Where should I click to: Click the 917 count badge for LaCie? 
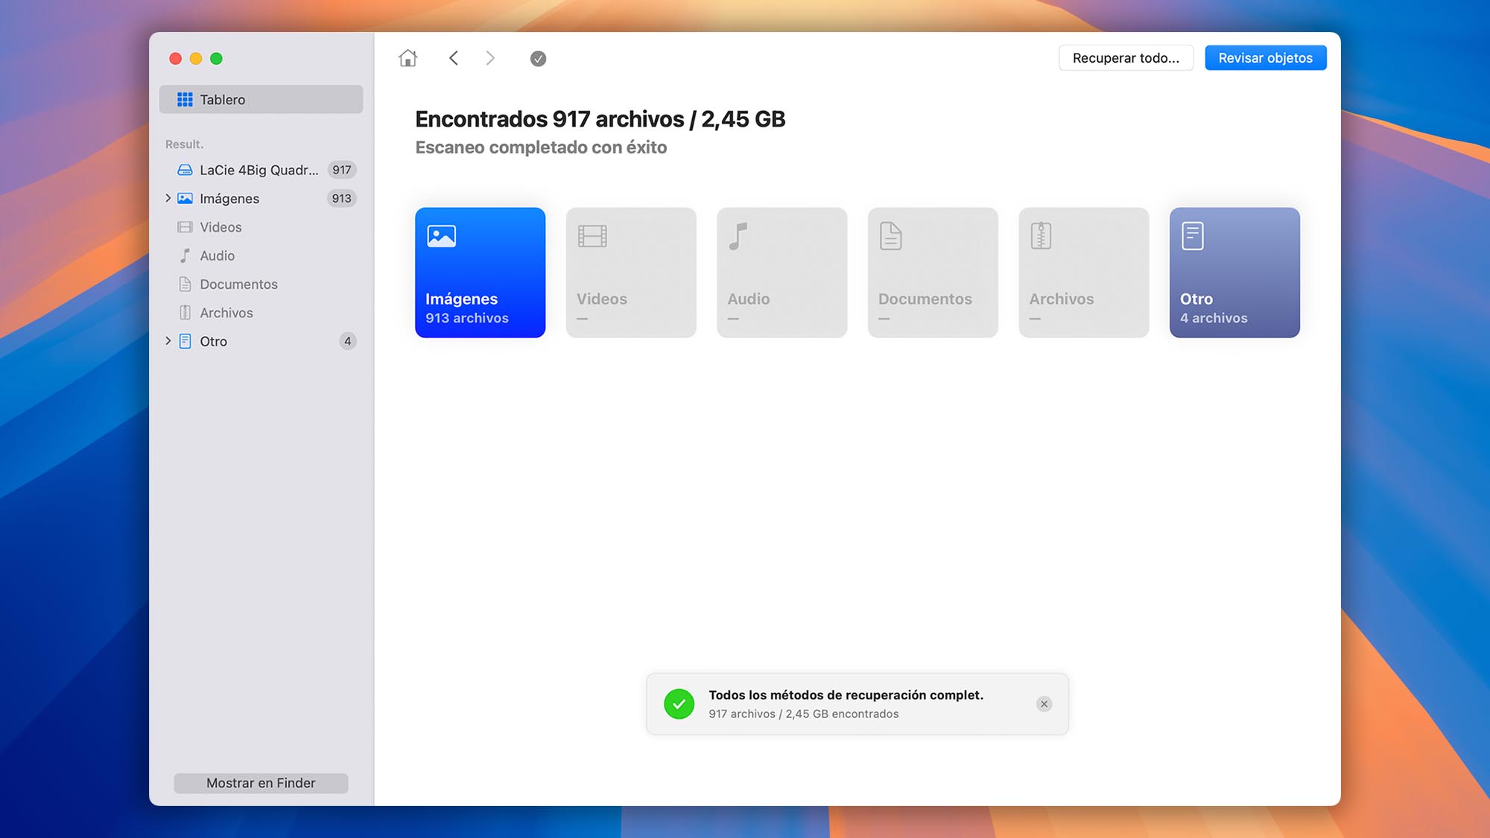pos(342,170)
